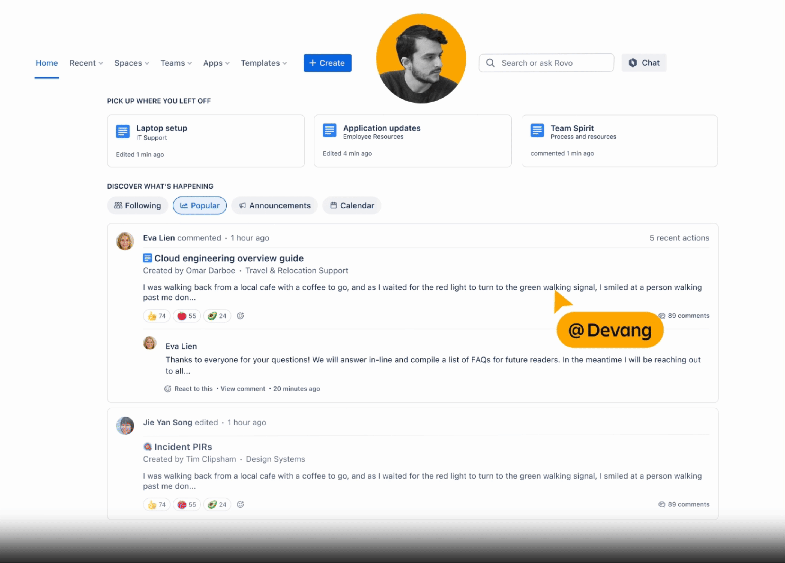Click the tomato reaction on Cloud engineering guide
785x563 pixels.
(x=186, y=315)
